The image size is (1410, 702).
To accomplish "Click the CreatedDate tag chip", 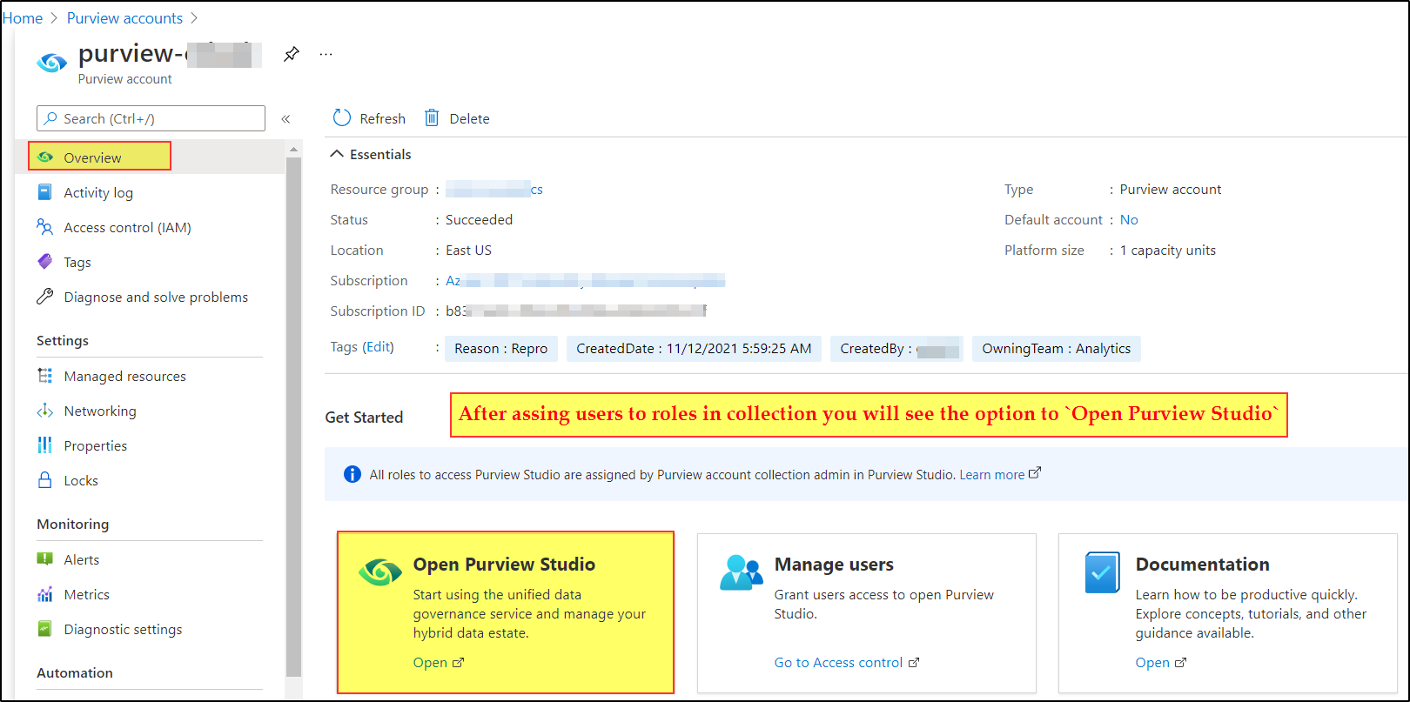I will (x=694, y=349).
